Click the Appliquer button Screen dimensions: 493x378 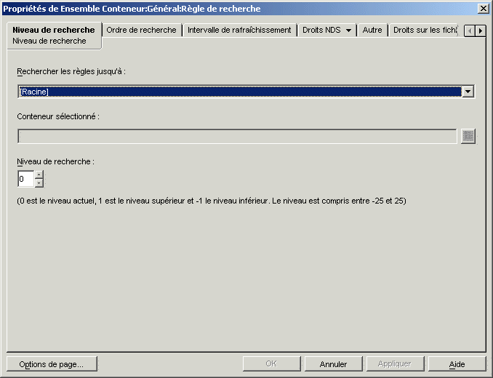(x=395, y=364)
